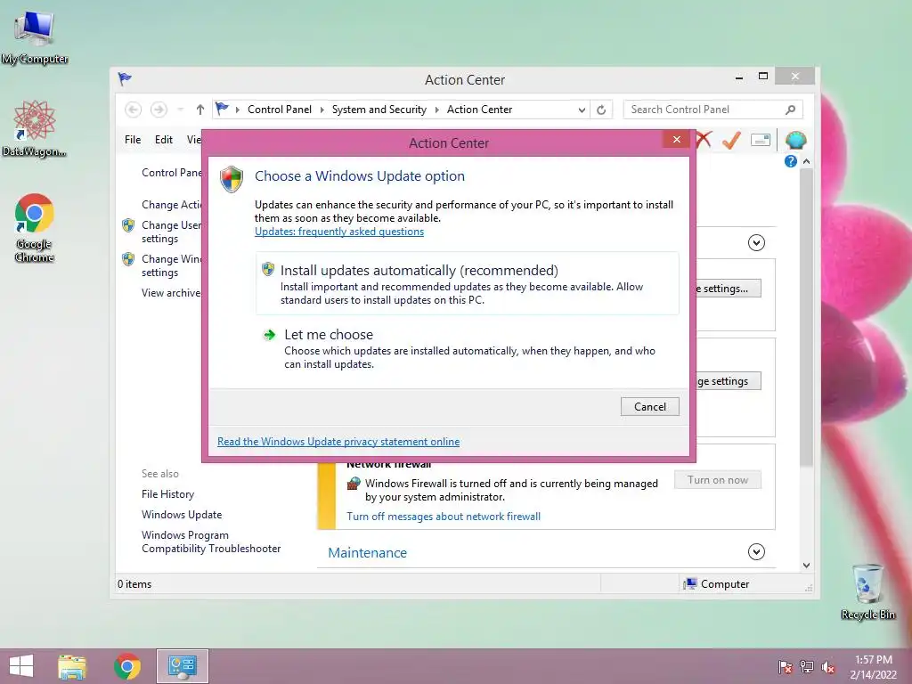Click Change User Account Control settings
The width and height of the screenshot is (912, 684).
(171, 232)
